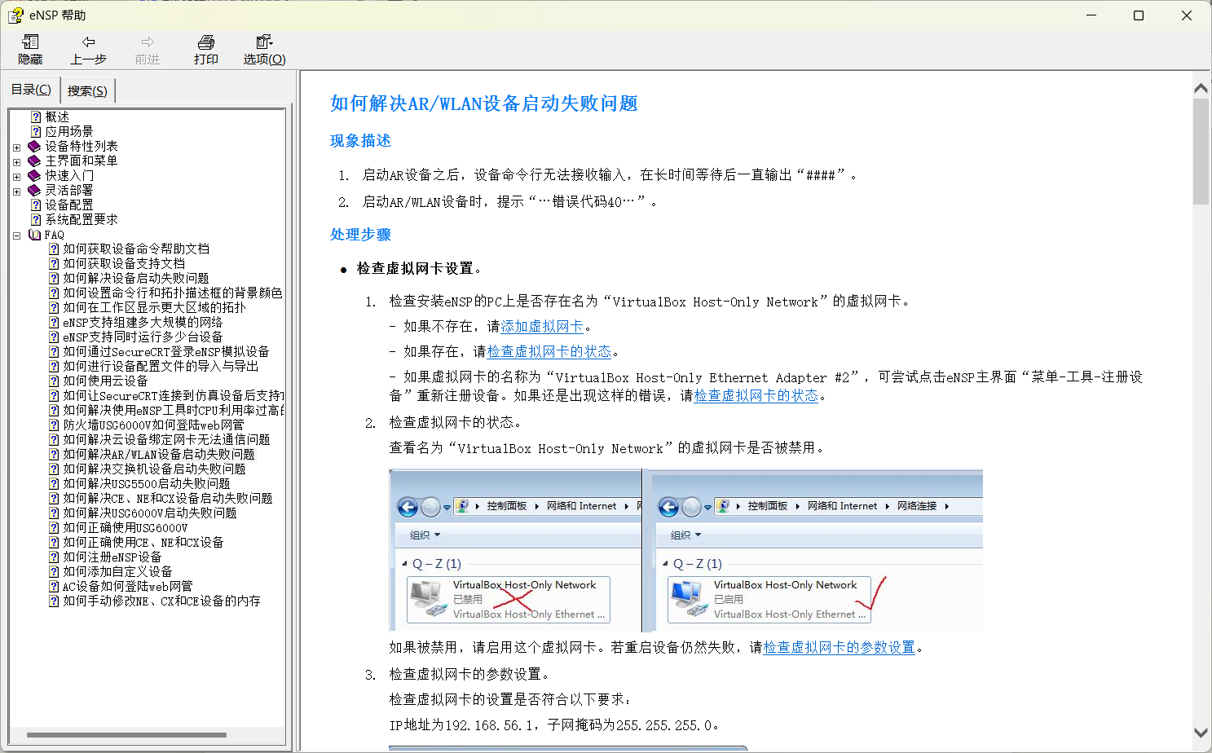
Task: Click the 如何正确使用USG6000V topic icon
Action: click(x=54, y=527)
